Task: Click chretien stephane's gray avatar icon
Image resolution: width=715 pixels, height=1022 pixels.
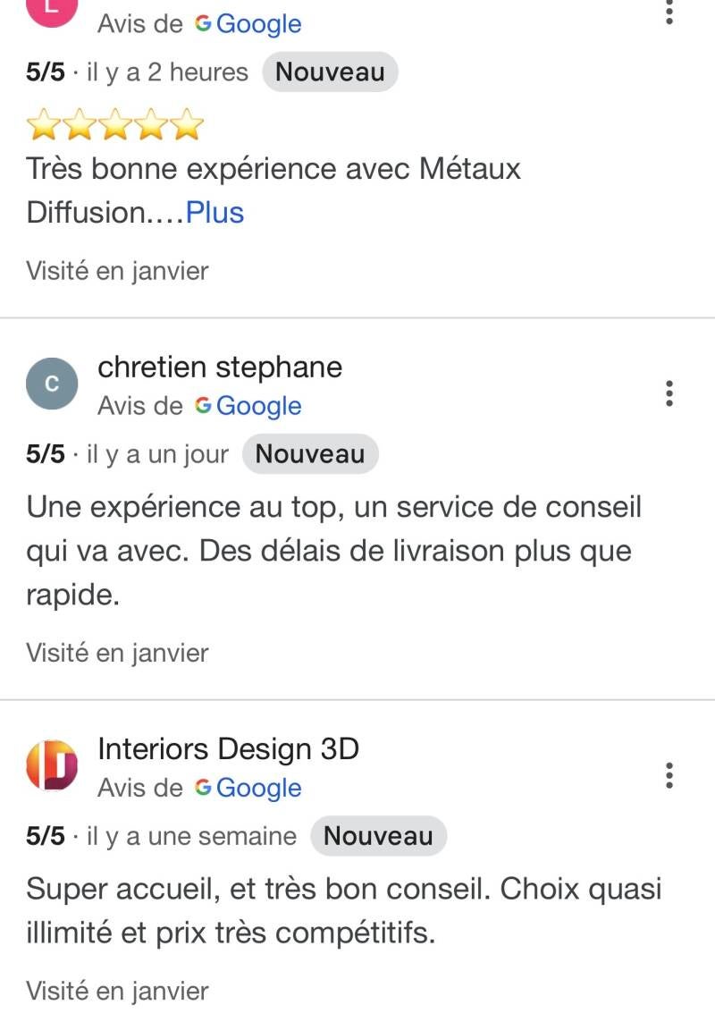Action: coord(52,384)
